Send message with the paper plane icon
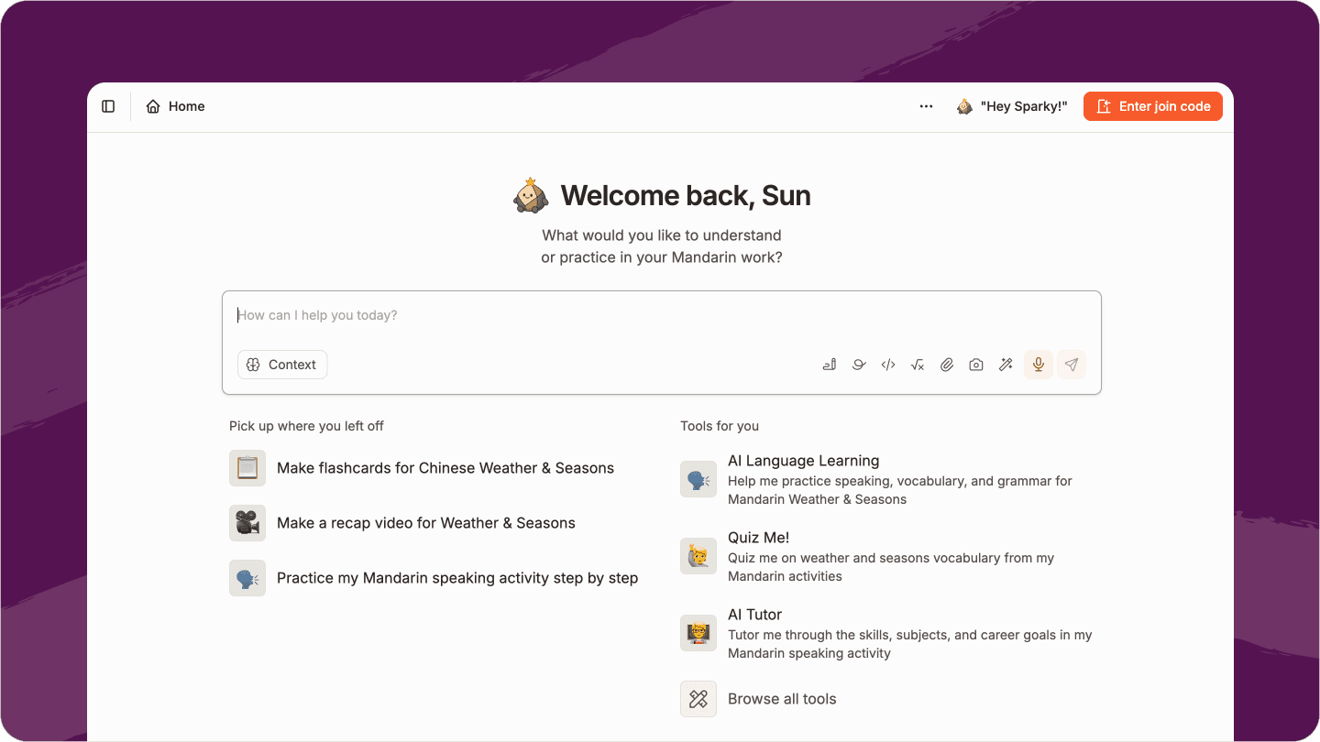1320x742 pixels. (1071, 365)
